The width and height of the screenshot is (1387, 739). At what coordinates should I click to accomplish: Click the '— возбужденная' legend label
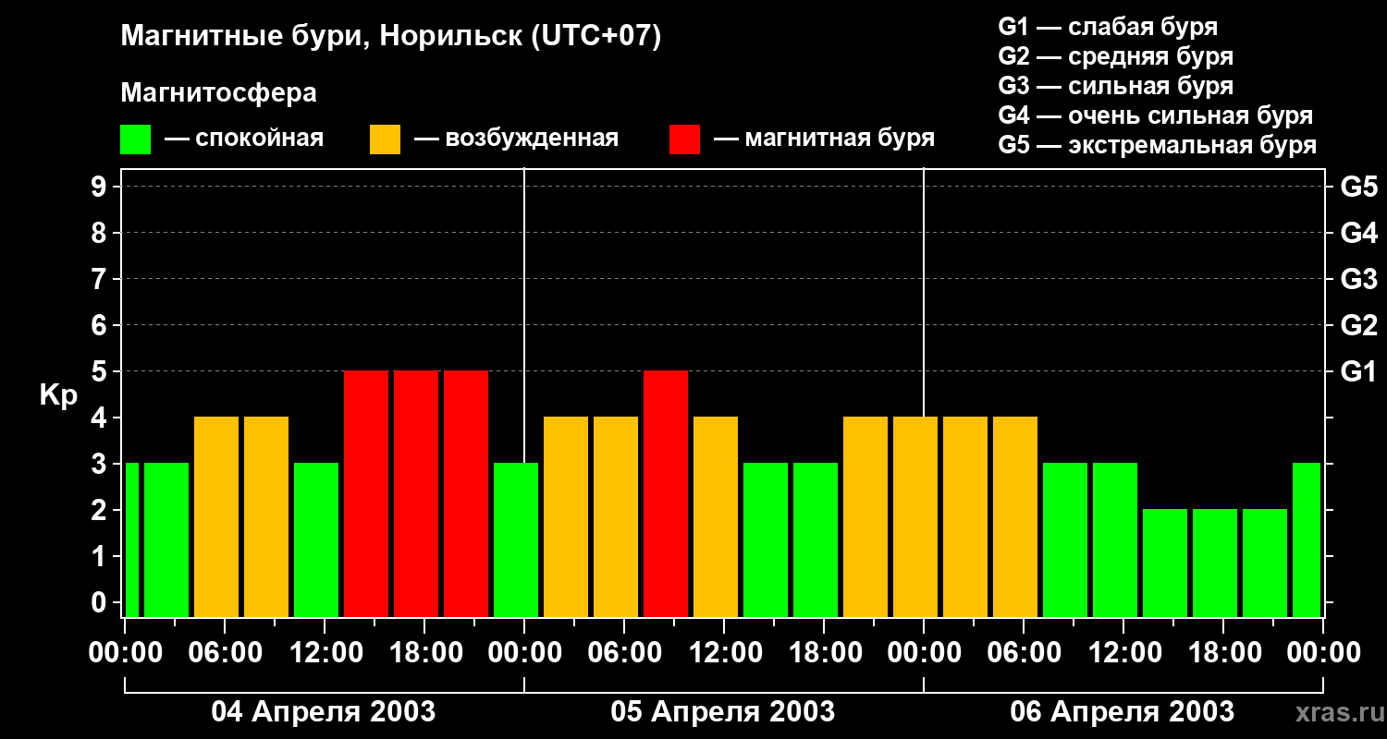[x=517, y=139]
